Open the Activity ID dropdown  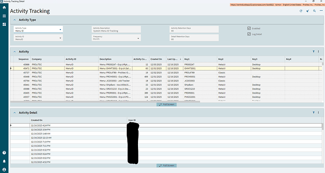pyautogui.click(x=60, y=38)
